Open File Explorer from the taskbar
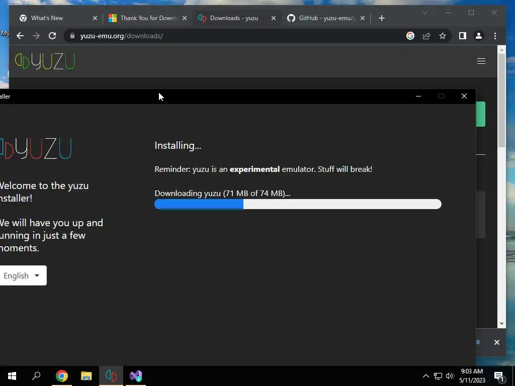 (x=87, y=376)
